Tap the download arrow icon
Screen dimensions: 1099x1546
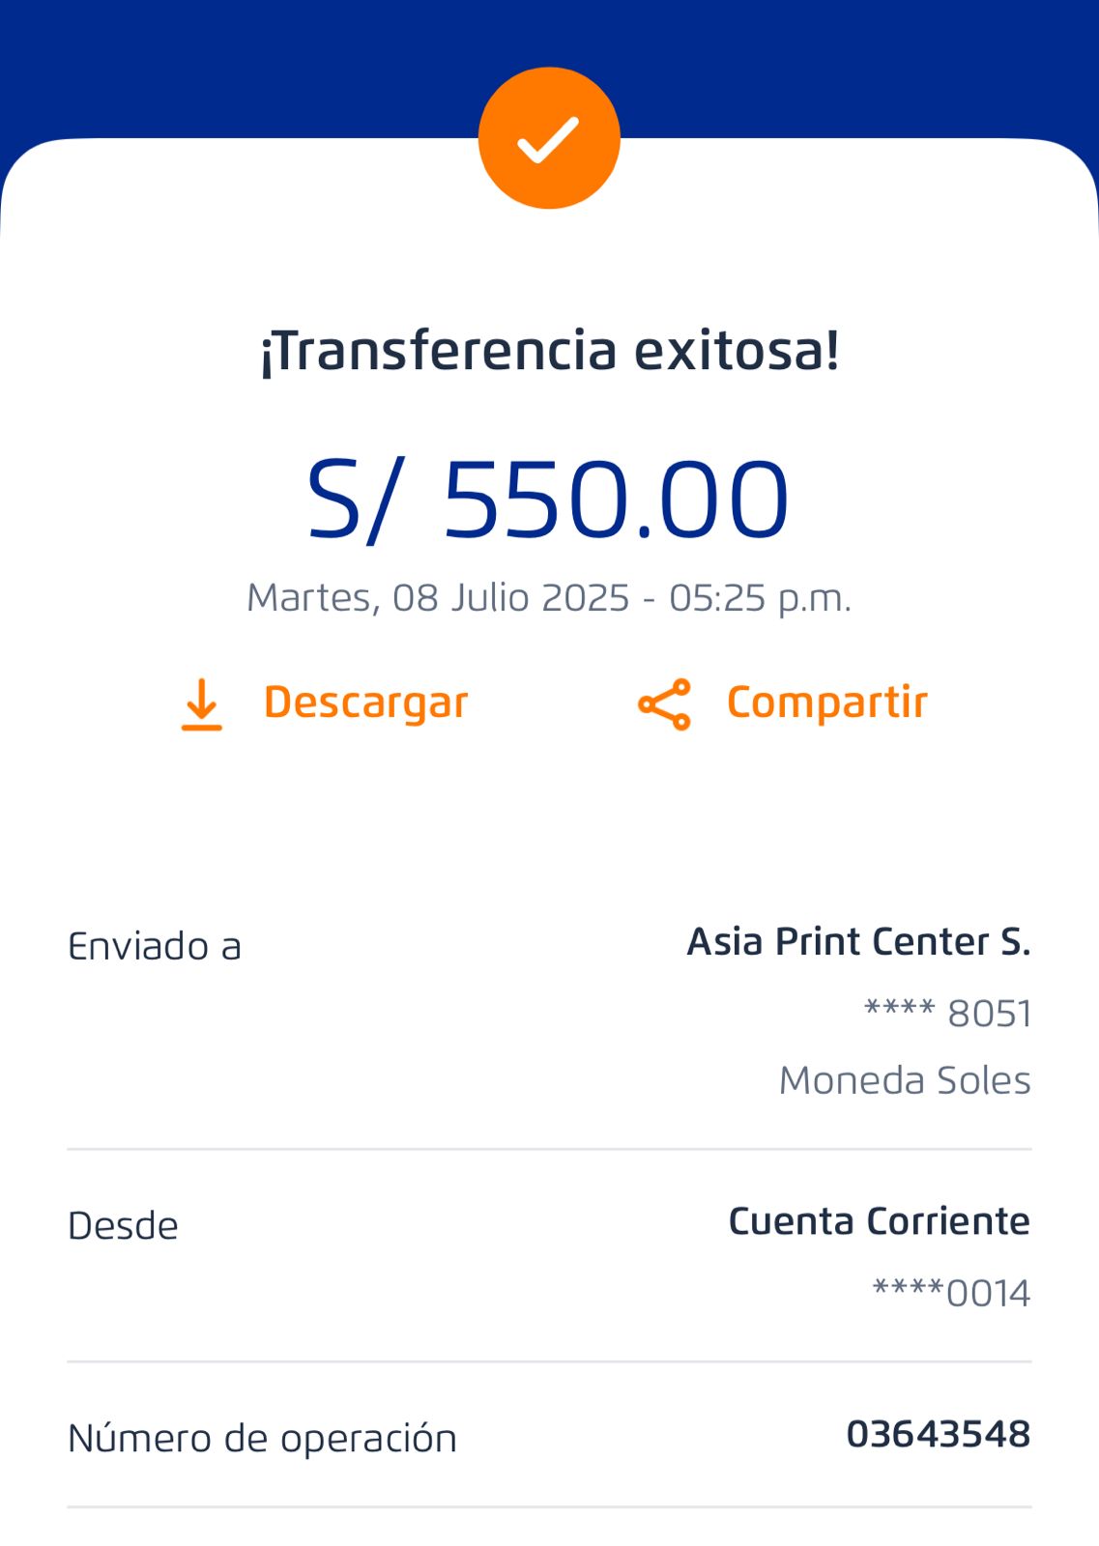(x=201, y=703)
